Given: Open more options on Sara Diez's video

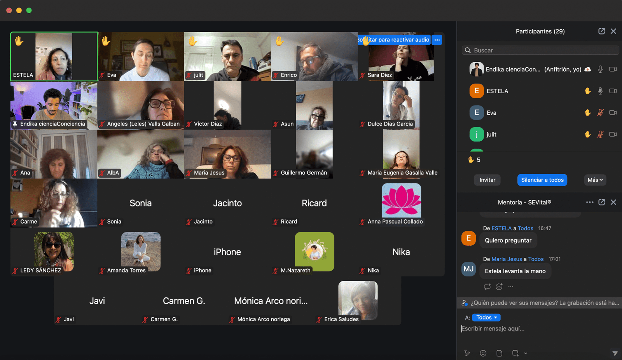Looking at the screenshot, I should [437, 40].
